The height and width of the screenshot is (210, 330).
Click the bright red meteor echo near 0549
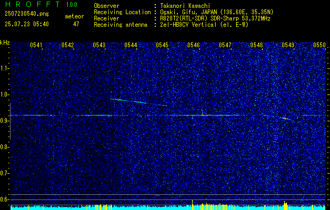tap(285, 119)
